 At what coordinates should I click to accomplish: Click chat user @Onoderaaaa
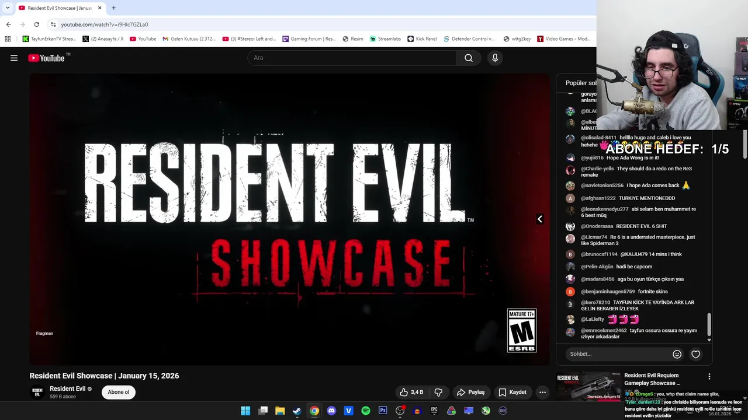597,226
